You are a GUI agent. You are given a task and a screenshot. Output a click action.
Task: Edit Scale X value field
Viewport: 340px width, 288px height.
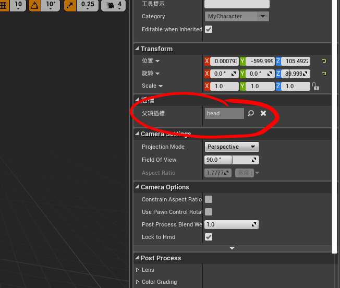click(x=224, y=86)
